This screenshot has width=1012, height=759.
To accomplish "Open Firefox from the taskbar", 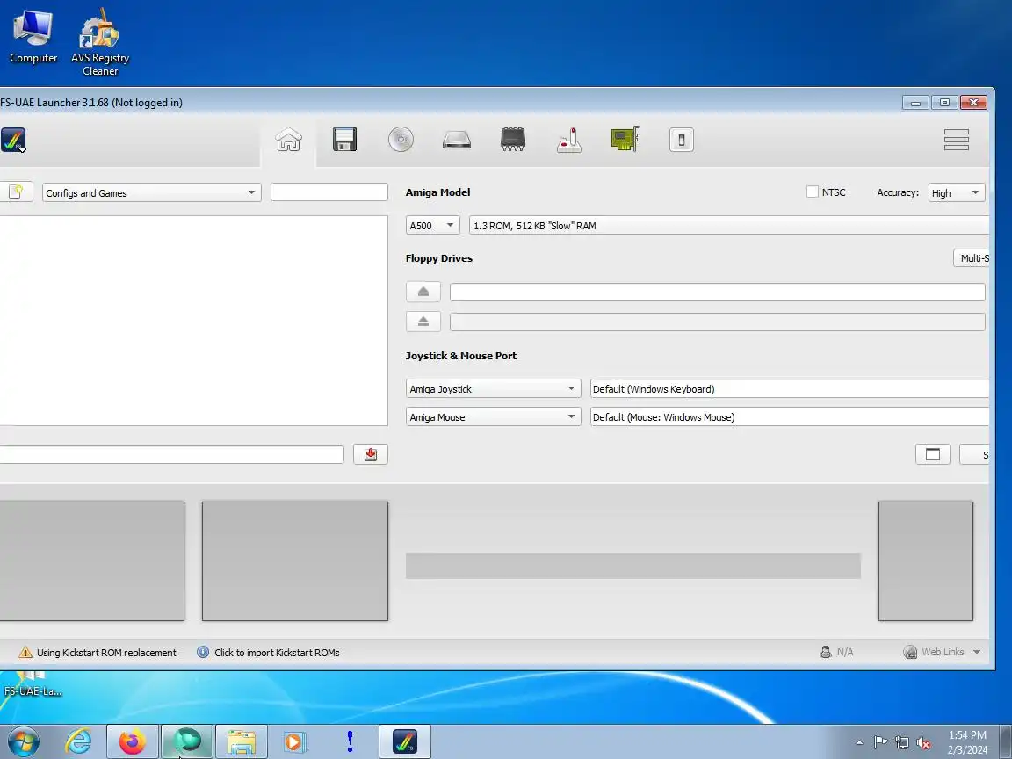I will pos(133,741).
